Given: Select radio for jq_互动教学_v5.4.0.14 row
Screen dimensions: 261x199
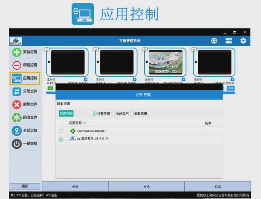Looking at the screenshot, I should [61, 139].
